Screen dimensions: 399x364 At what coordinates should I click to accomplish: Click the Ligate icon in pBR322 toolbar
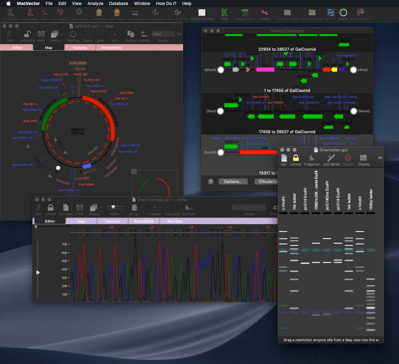tap(99, 34)
